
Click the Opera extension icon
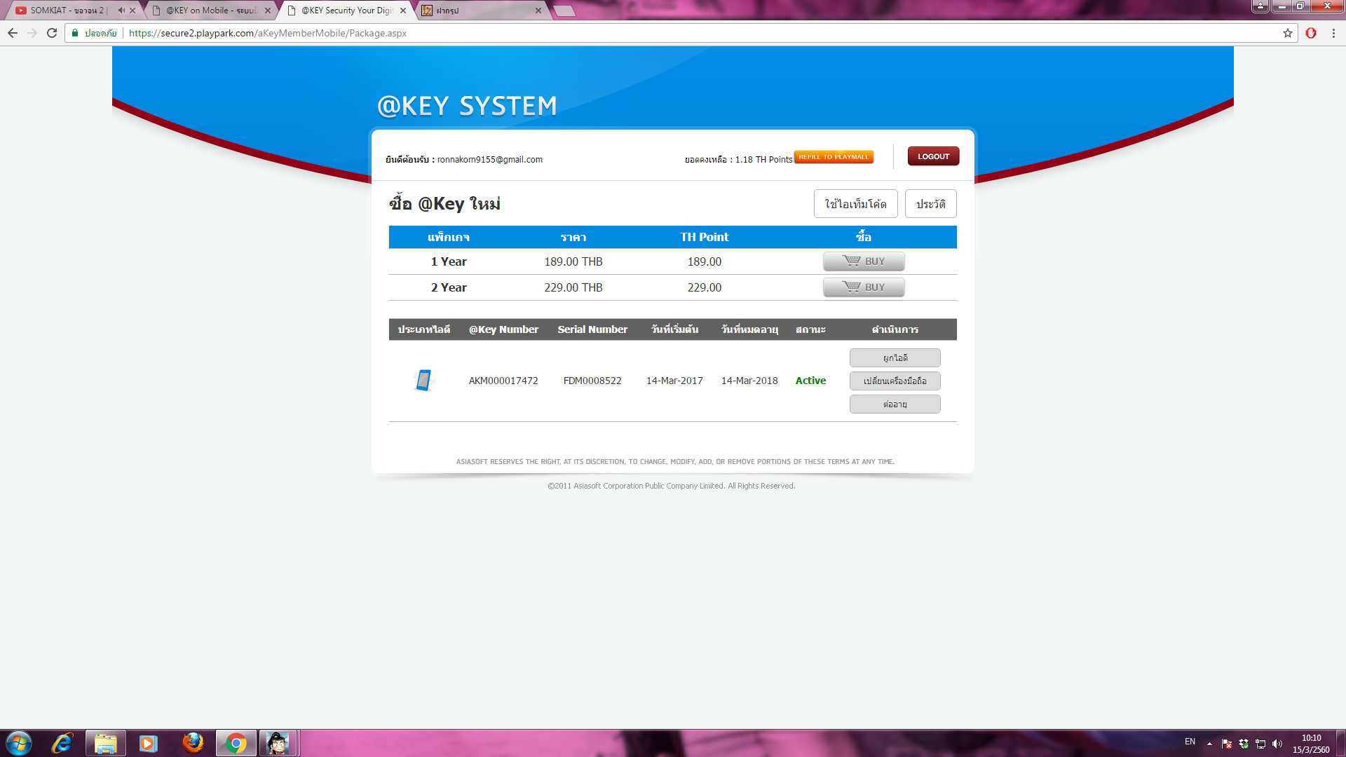click(1311, 33)
